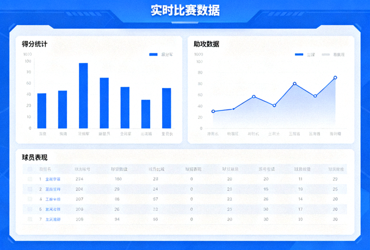The image size is (370, 250).
Task: Click the 11 cell in row 1
Action: tap(300, 179)
